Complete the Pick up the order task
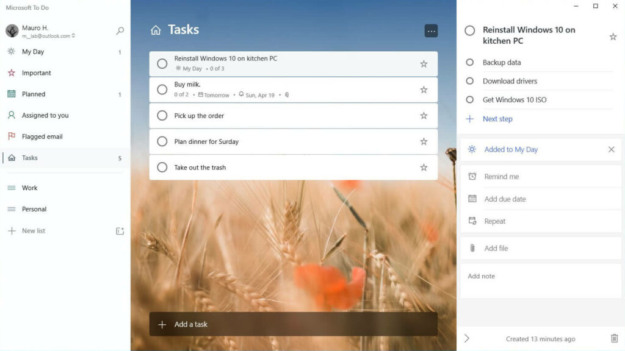This screenshot has height=351, width=625. pyautogui.click(x=162, y=116)
